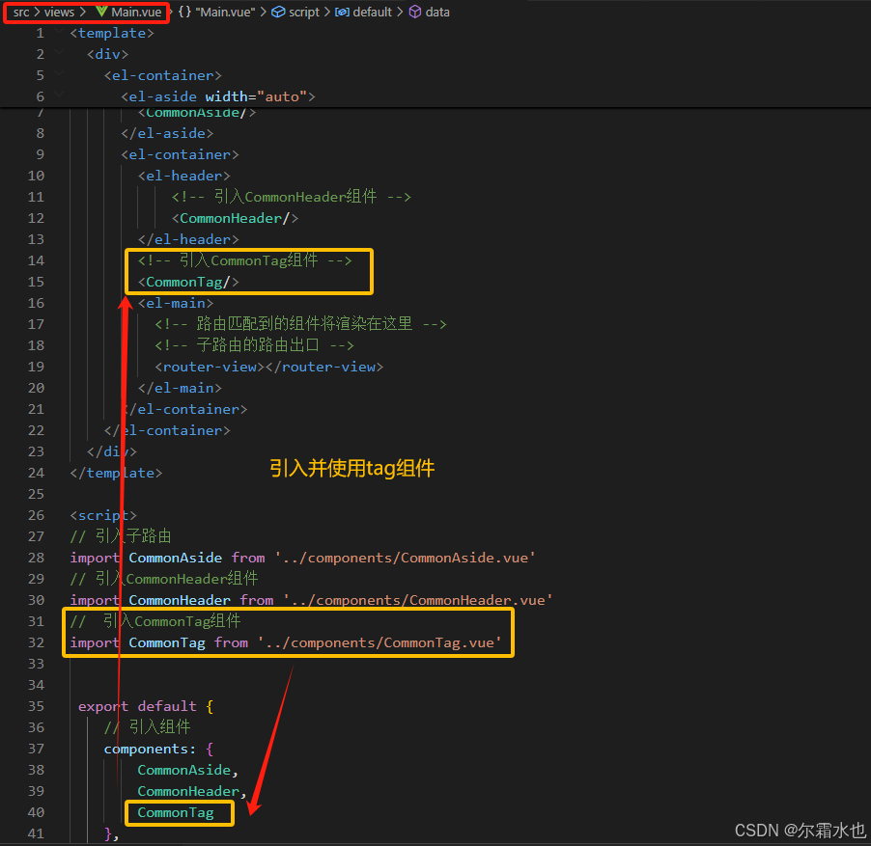871x846 pixels.
Task: Click the // 引入CommonTag组件 comment, line 31
Action: tap(155, 621)
